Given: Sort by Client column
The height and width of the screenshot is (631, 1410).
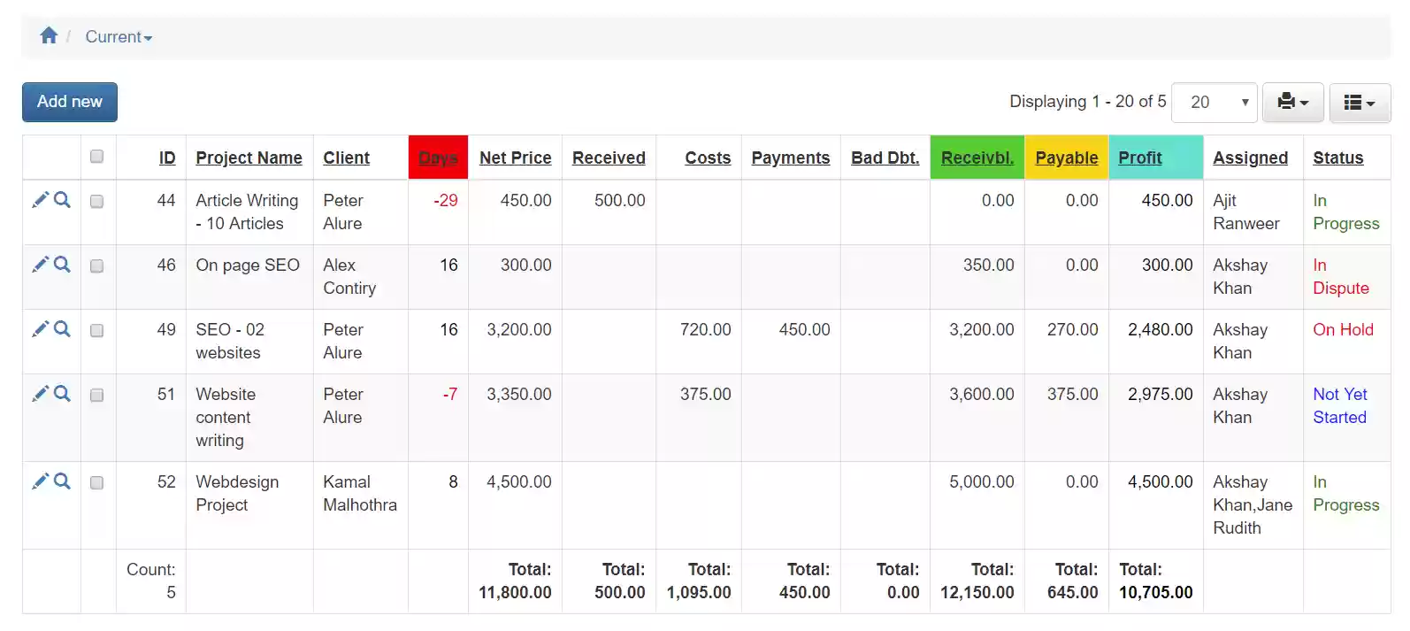Looking at the screenshot, I should coord(346,158).
